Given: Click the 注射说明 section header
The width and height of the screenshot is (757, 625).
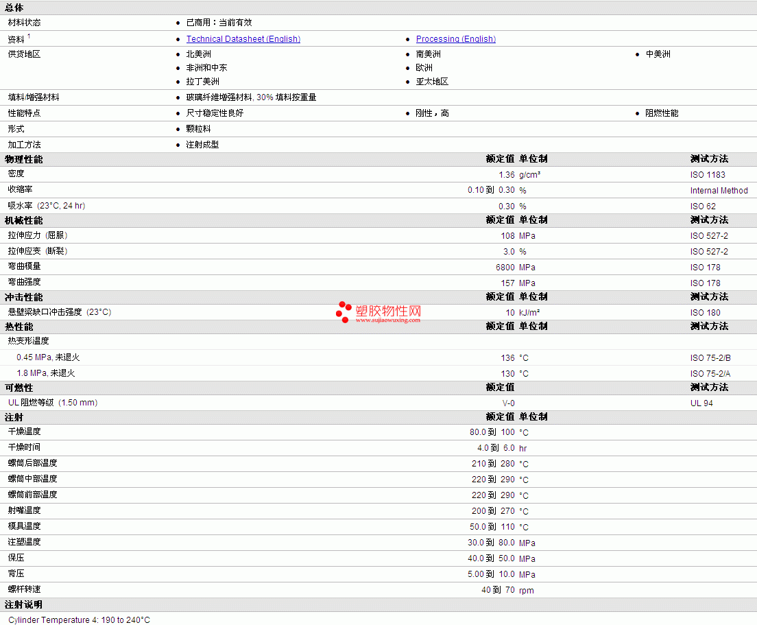Looking at the screenshot, I should pyautogui.click(x=23, y=604).
